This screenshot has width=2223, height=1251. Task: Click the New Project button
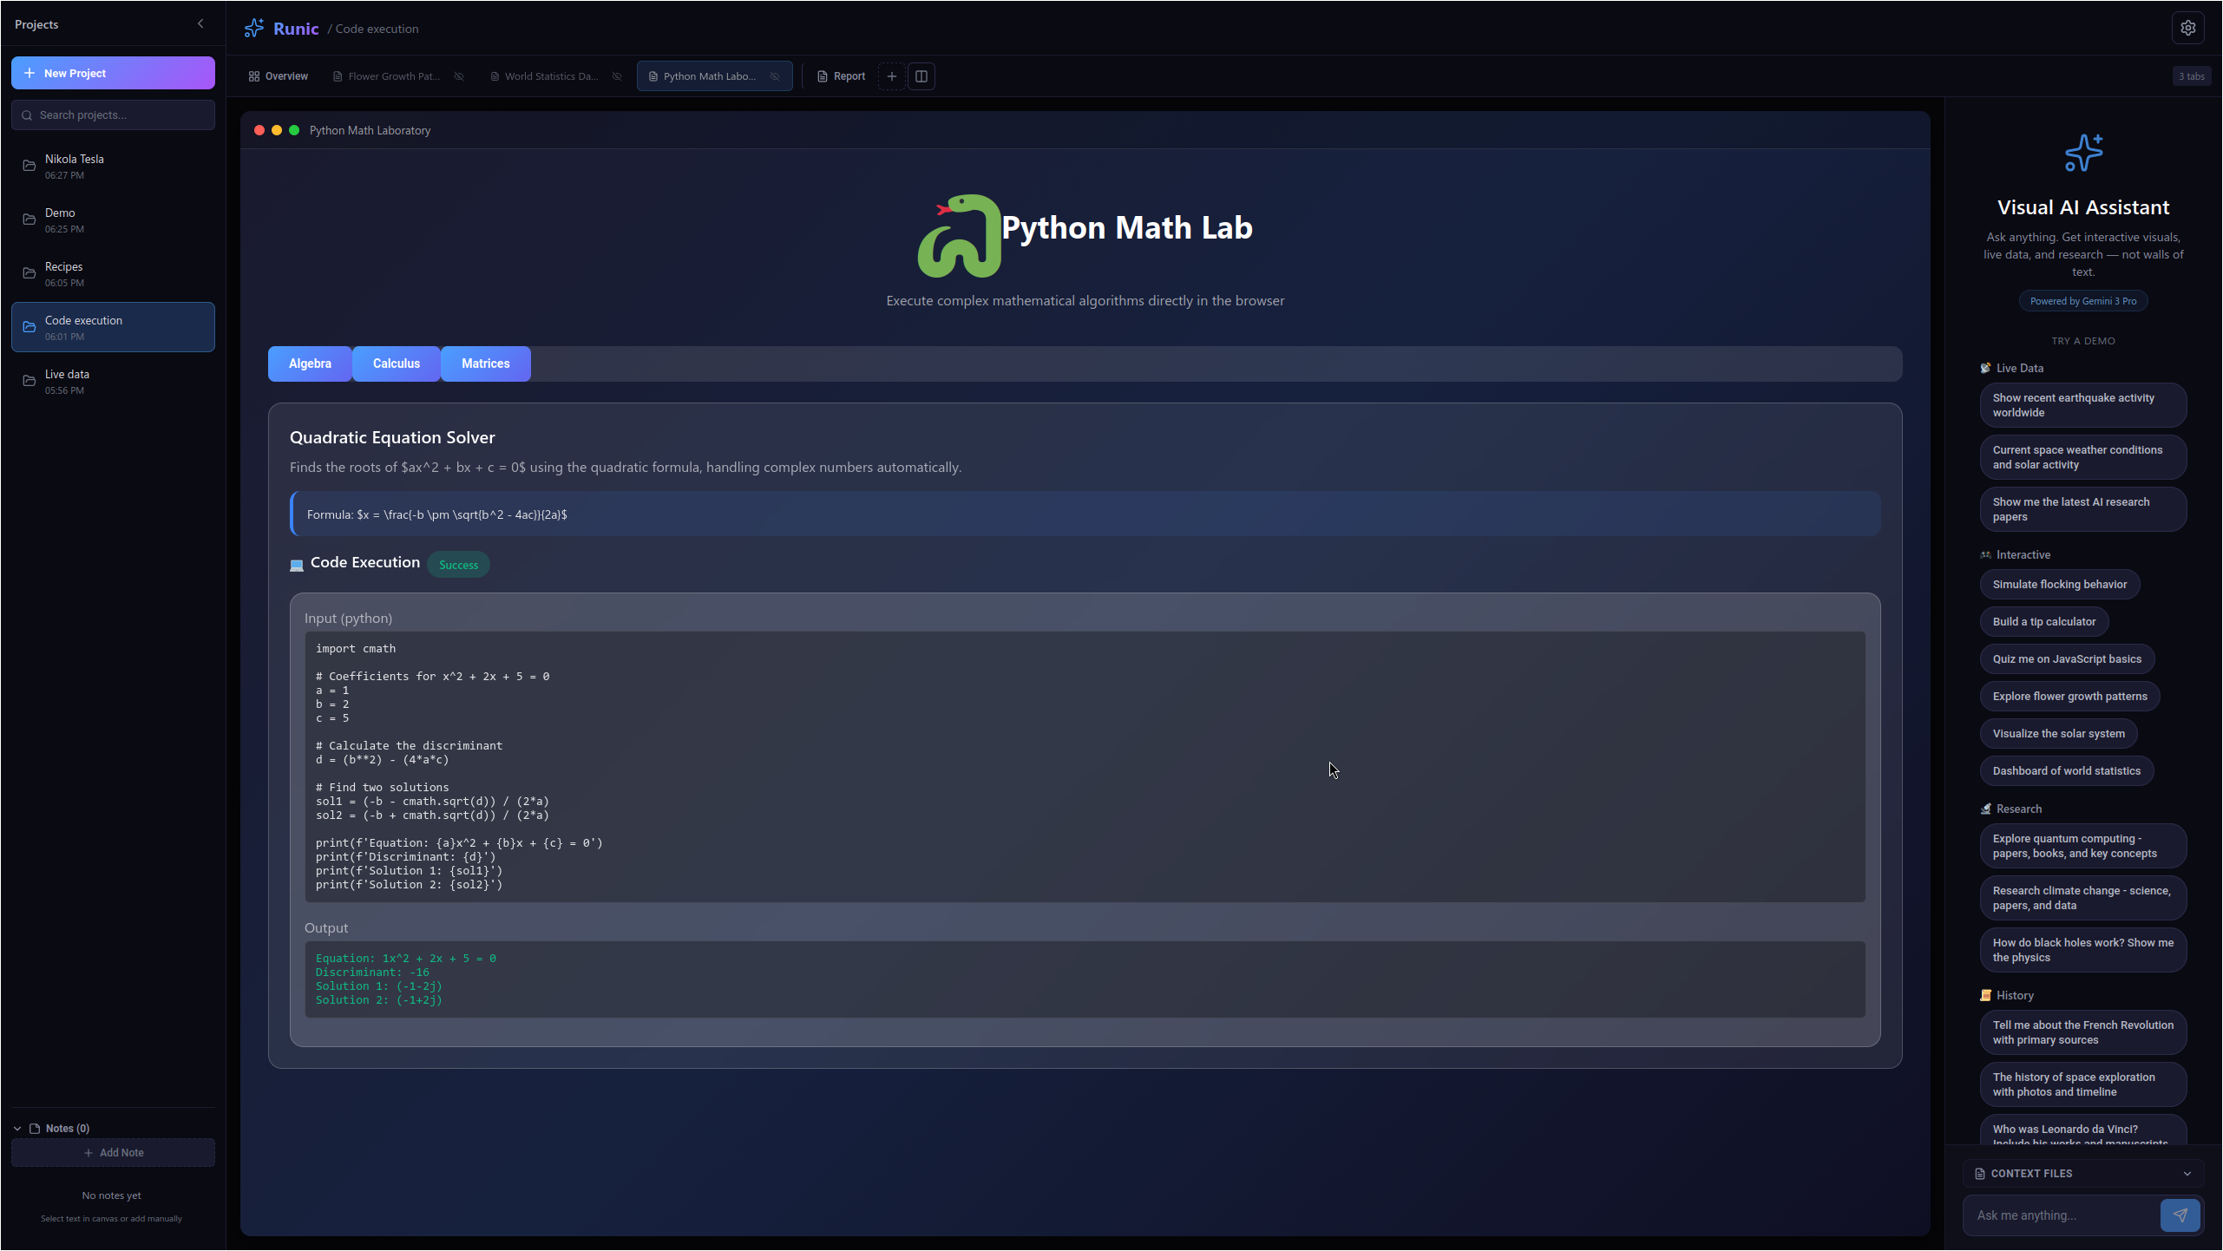click(113, 73)
